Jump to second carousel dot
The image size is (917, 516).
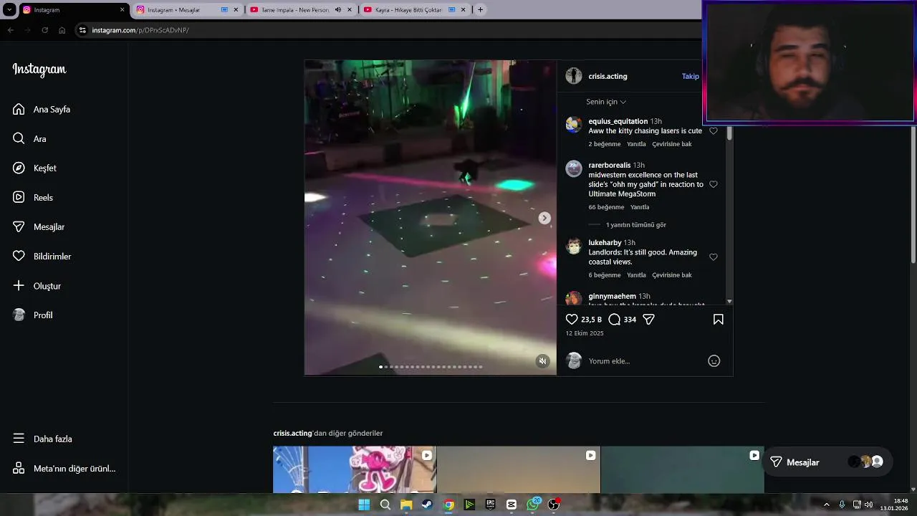click(385, 367)
